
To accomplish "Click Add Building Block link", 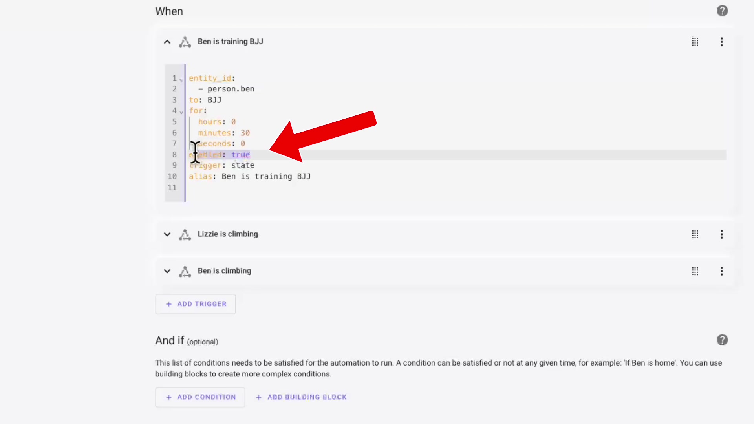I will point(301,397).
